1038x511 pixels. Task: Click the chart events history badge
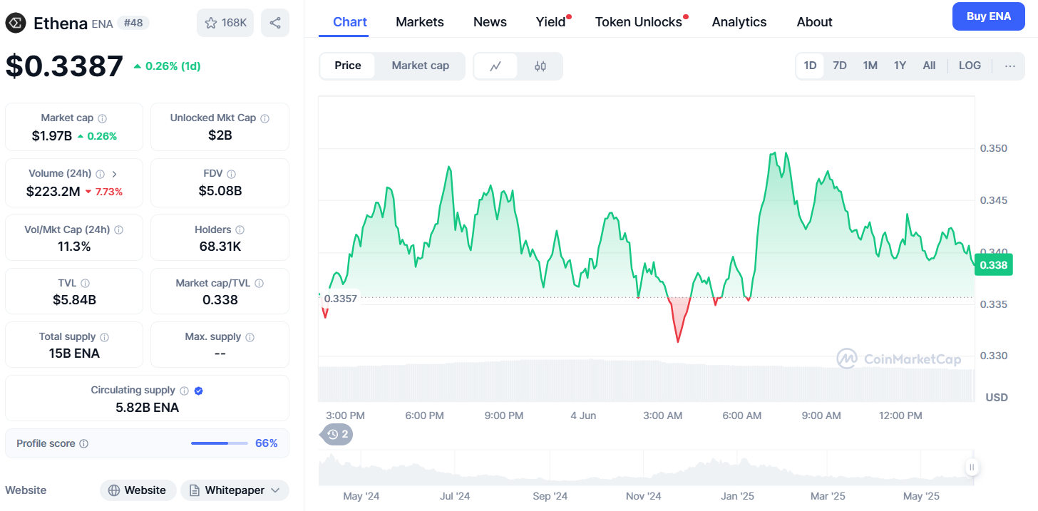(x=337, y=434)
